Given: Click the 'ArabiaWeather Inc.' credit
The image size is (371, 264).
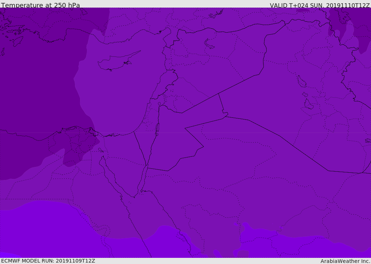Looking at the screenshot, I should click(345, 261).
